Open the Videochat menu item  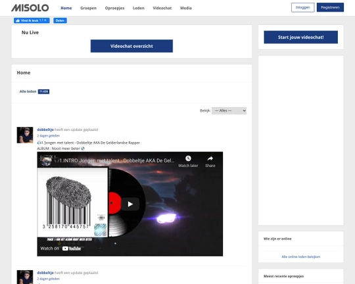(x=162, y=8)
